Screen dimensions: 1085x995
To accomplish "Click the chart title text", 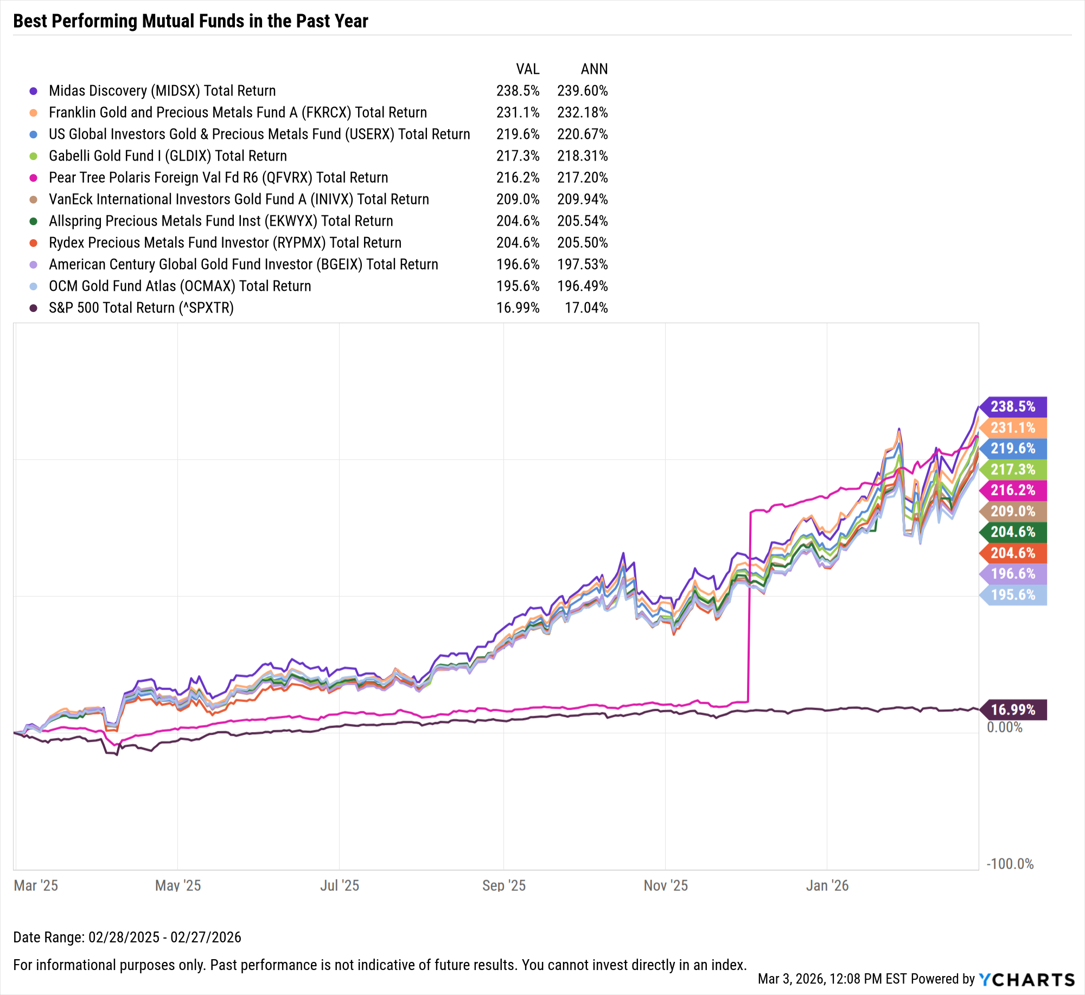I will point(190,21).
